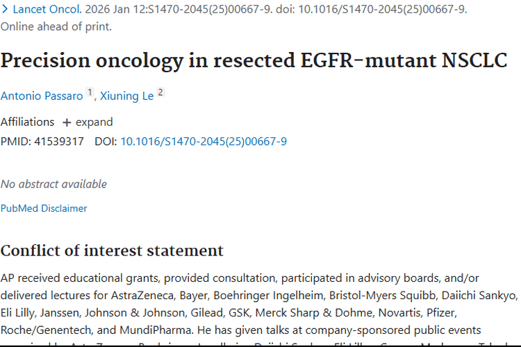Image resolution: width=521 pixels, height=347 pixels.
Task: Open author Antonio Passaro's link
Action: point(41,96)
